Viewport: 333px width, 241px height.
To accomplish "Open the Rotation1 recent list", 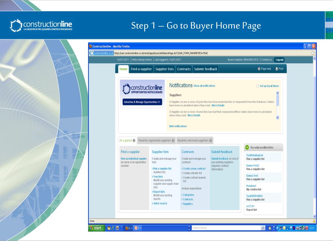I will pos(251,186).
